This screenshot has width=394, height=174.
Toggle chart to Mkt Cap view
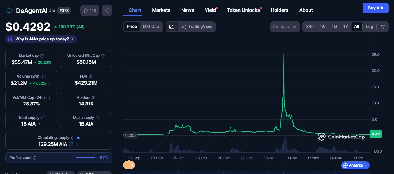click(151, 27)
